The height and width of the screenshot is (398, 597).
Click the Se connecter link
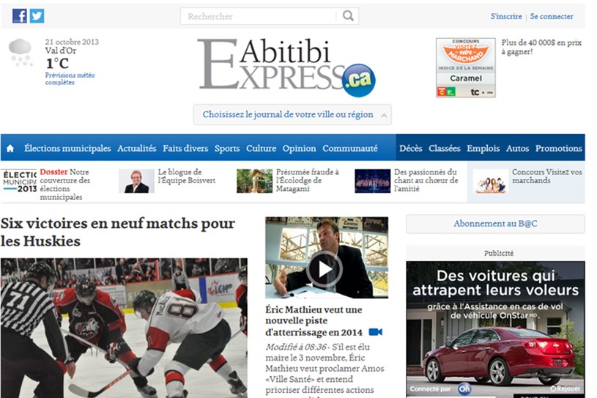(x=552, y=16)
